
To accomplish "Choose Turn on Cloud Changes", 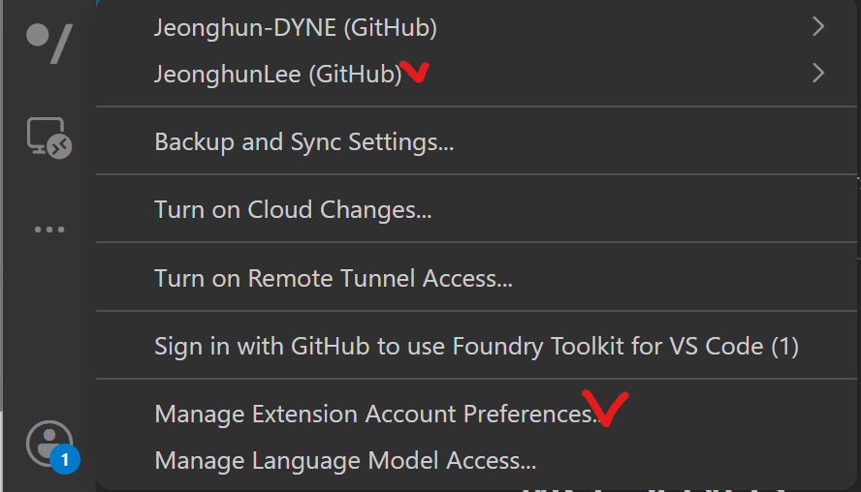I will click(x=477, y=209).
